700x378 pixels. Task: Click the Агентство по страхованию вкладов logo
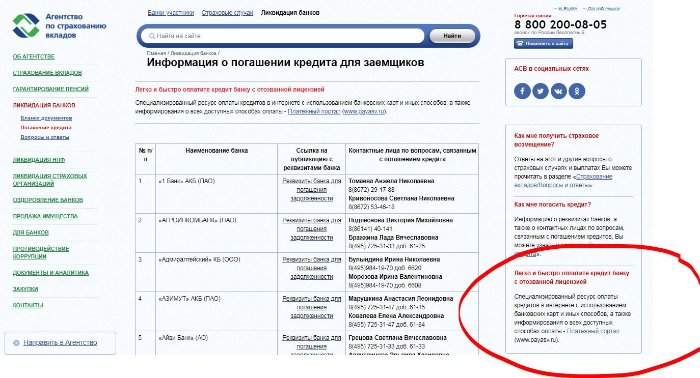(x=60, y=26)
